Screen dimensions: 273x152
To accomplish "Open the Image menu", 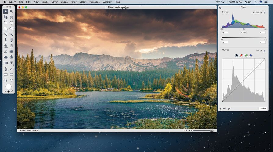I will tap(45, 2).
